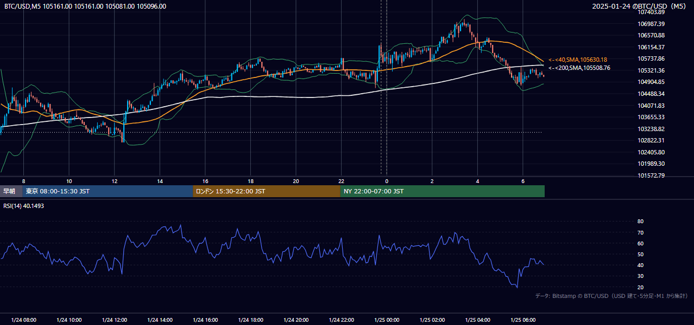Click the 1/24 10:00 time axis label
Screen dimensions: 694x325
(69, 320)
